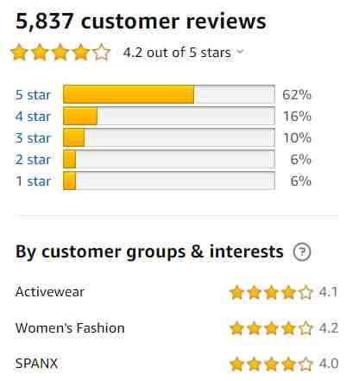
Task: Filter reviews by the 4 star link
Action: pos(33,117)
